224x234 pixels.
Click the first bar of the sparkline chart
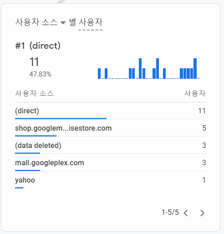[x=99, y=73]
